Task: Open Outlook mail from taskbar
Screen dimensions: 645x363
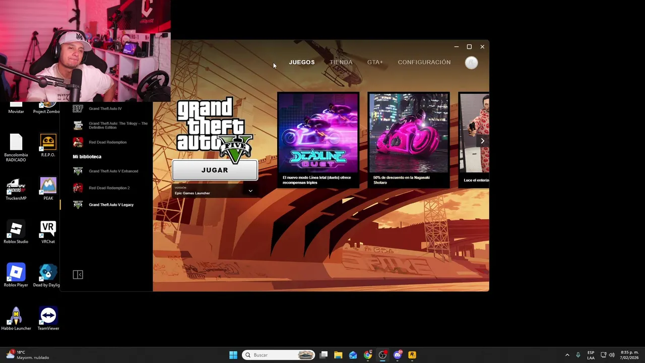Action: tap(353, 355)
